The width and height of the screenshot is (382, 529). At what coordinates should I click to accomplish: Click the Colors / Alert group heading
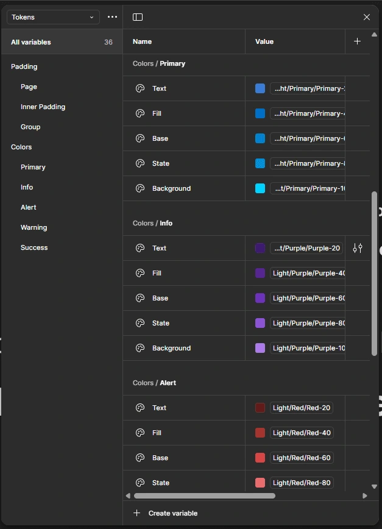154,383
